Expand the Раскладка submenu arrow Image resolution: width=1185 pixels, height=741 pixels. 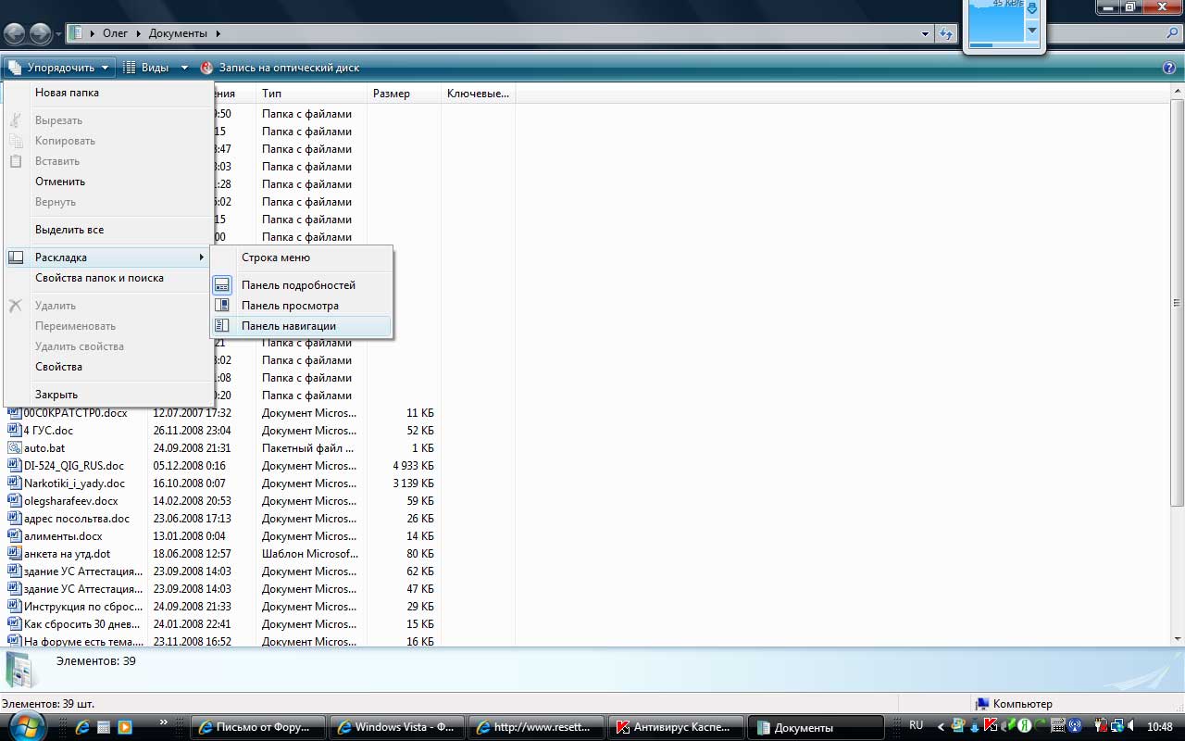point(201,257)
